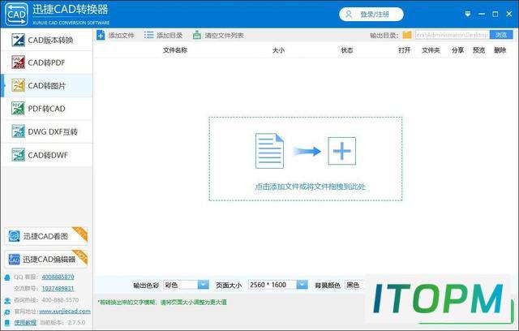Click the 咨询热线 400-888-5570 text
The height and width of the screenshot is (331, 519).
pos(46,300)
